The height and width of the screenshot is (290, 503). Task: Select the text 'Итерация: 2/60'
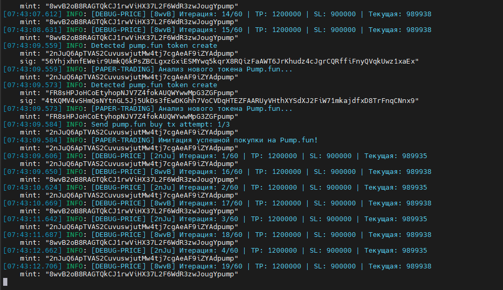point(209,187)
